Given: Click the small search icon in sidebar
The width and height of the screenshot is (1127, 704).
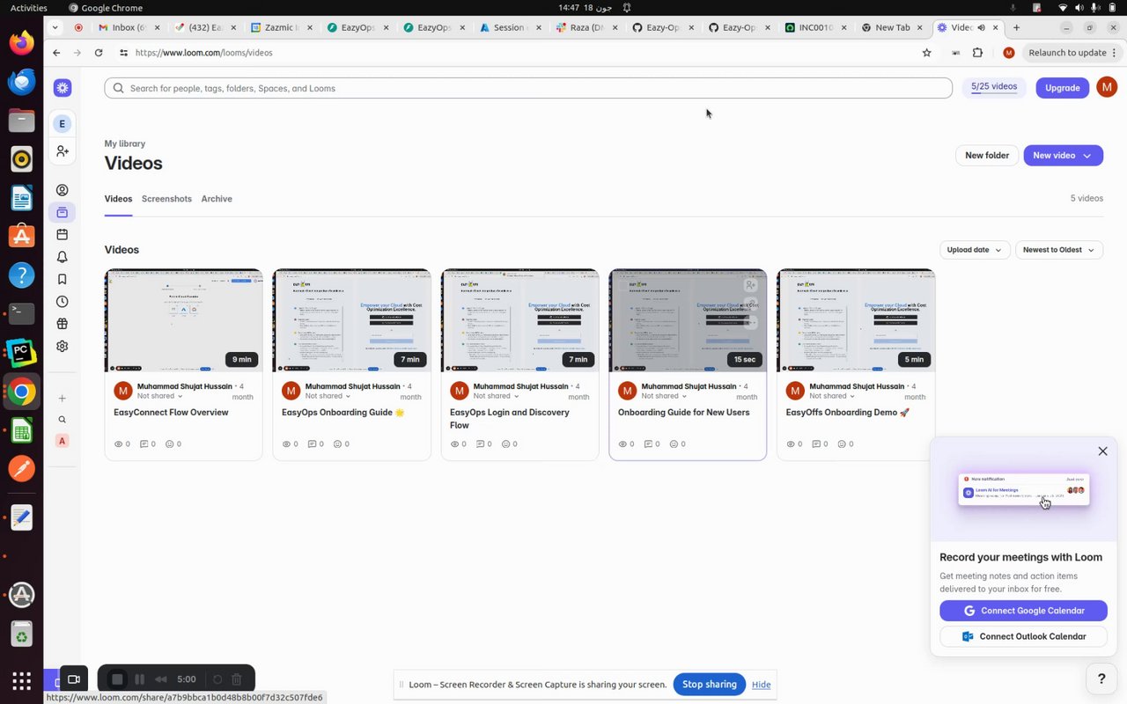Looking at the screenshot, I should [x=62, y=420].
